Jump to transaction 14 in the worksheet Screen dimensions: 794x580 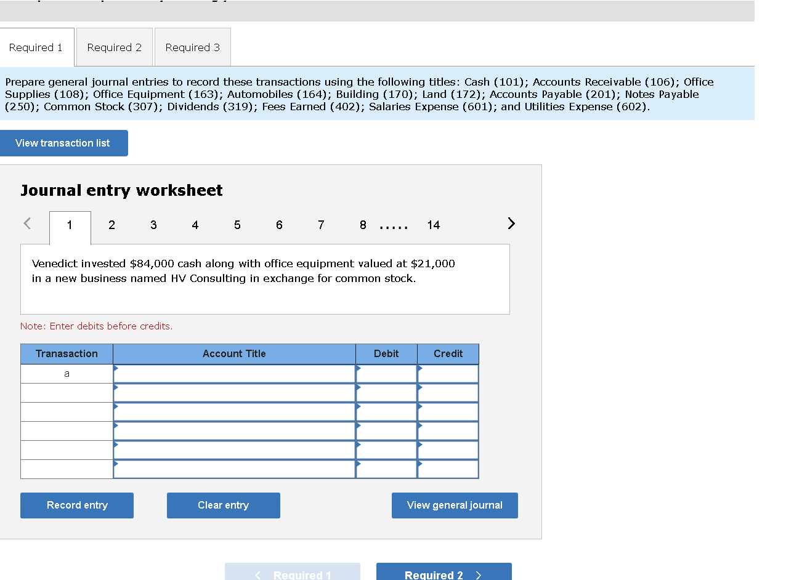[x=434, y=225]
